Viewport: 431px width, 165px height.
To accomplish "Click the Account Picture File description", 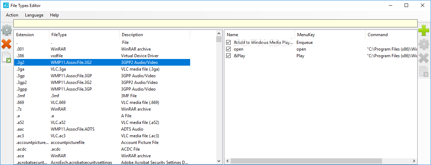I will click(140, 143).
